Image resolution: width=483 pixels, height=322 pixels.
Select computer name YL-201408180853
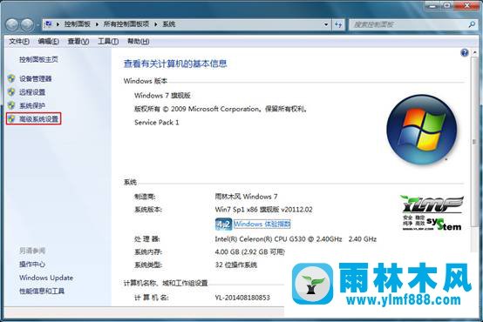tap(242, 298)
